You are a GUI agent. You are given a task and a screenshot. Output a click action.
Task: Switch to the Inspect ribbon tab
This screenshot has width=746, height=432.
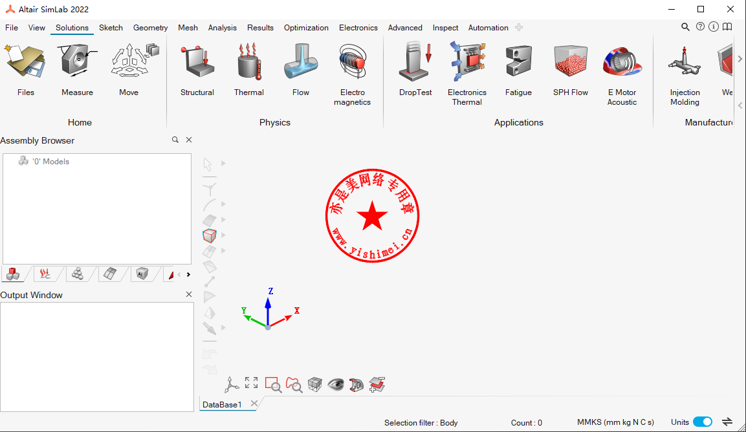445,28
